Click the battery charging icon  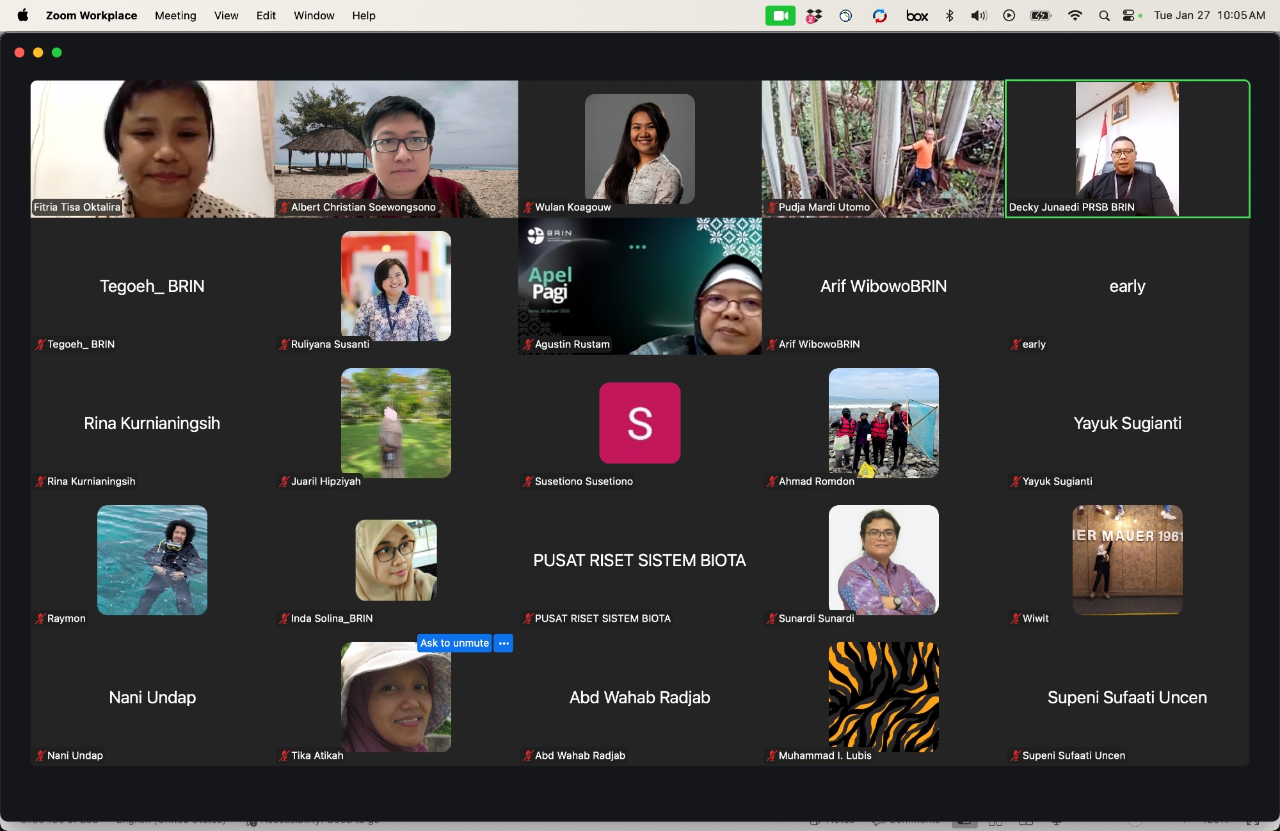click(x=1041, y=16)
